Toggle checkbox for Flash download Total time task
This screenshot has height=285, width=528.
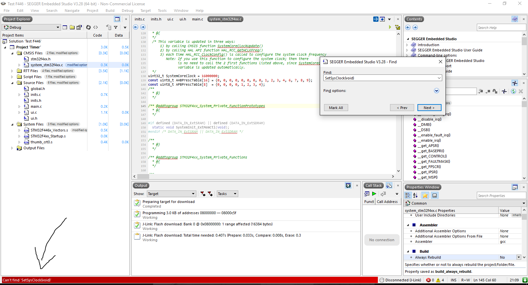coord(137,237)
